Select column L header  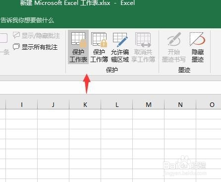(x=117, y=104)
